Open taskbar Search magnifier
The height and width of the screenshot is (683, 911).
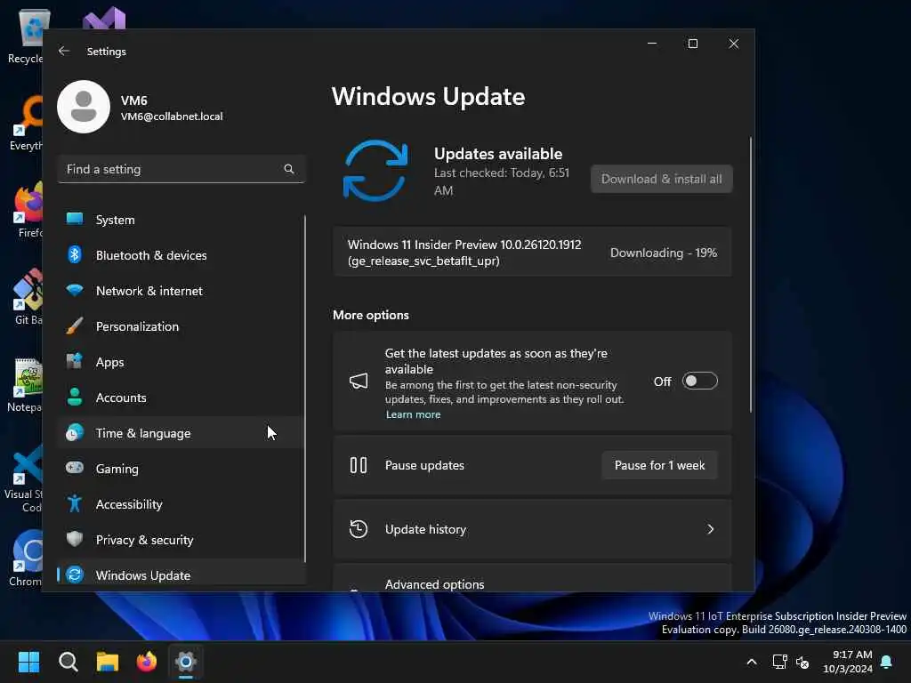[68, 662]
